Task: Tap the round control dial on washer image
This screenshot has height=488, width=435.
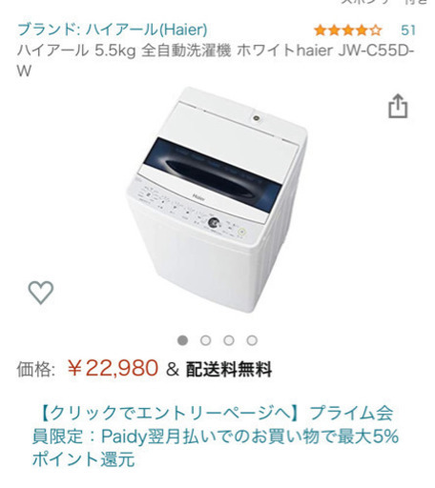Action: point(214,223)
